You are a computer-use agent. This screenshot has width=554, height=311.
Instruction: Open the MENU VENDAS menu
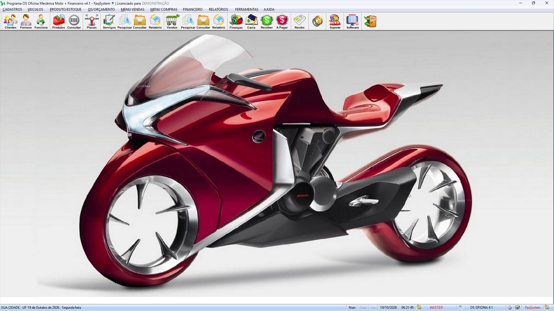point(133,9)
